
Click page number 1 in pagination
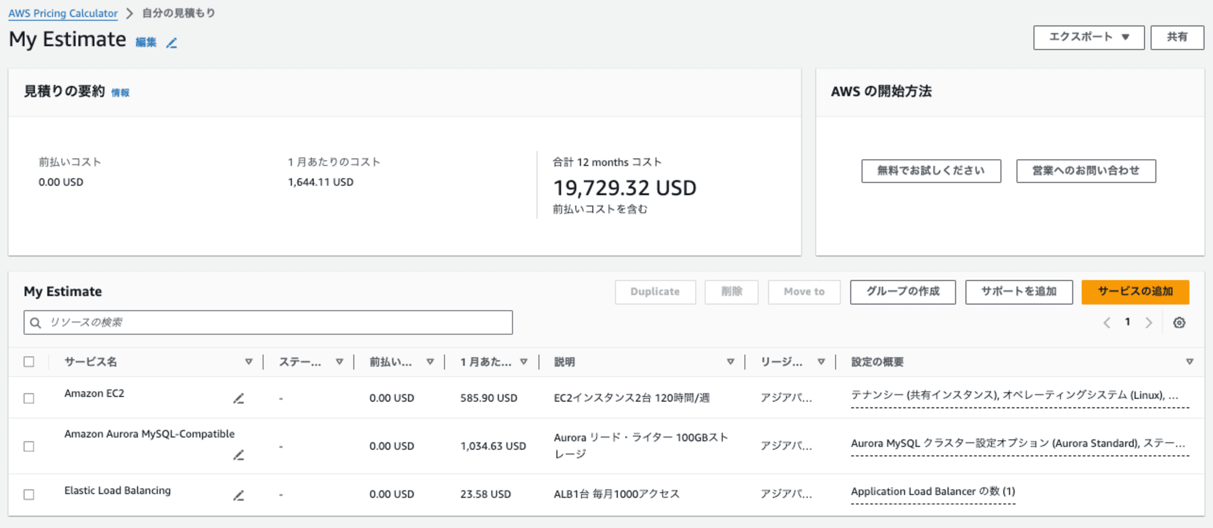[x=1127, y=322]
